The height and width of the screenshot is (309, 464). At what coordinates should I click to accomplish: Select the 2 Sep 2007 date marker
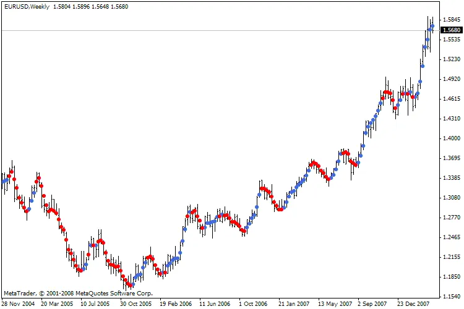coord(374,304)
